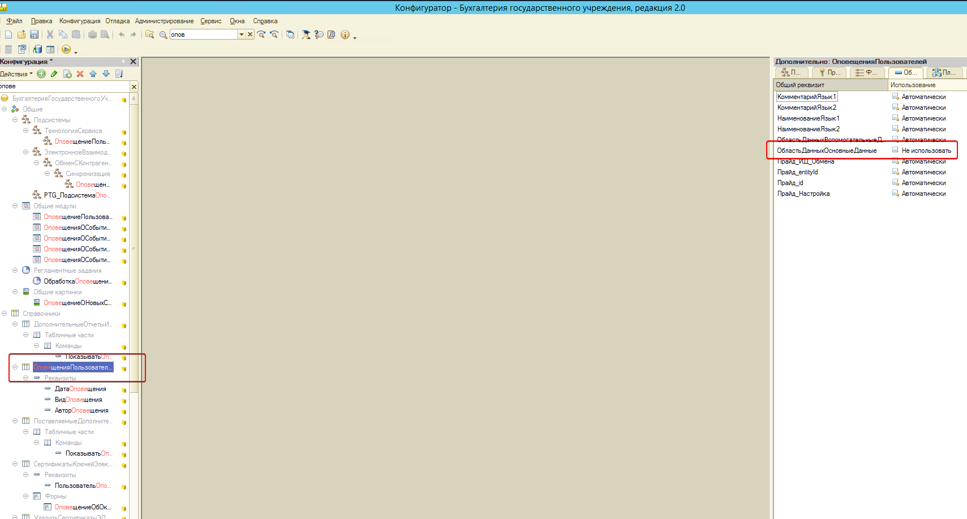Open the Администрирование menu
This screenshot has width=967, height=519.
point(164,21)
